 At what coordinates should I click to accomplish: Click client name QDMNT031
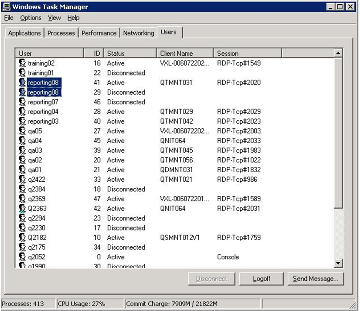click(176, 170)
